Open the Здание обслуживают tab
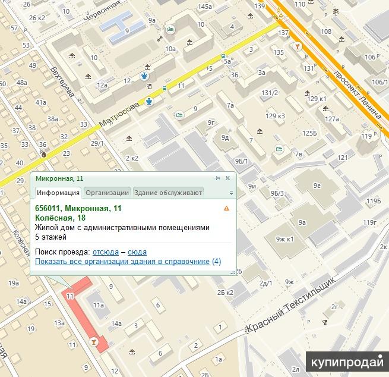The width and height of the screenshot is (389, 377). (168, 193)
